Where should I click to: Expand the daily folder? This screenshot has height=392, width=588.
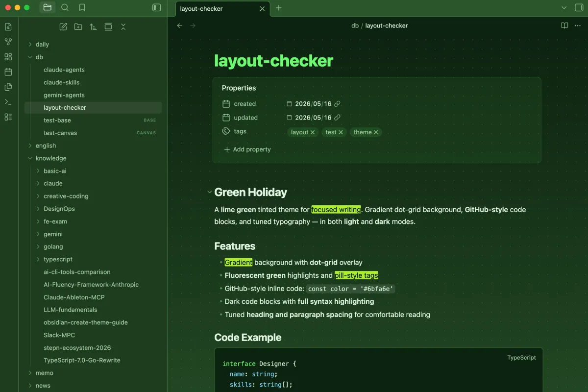(x=30, y=44)
